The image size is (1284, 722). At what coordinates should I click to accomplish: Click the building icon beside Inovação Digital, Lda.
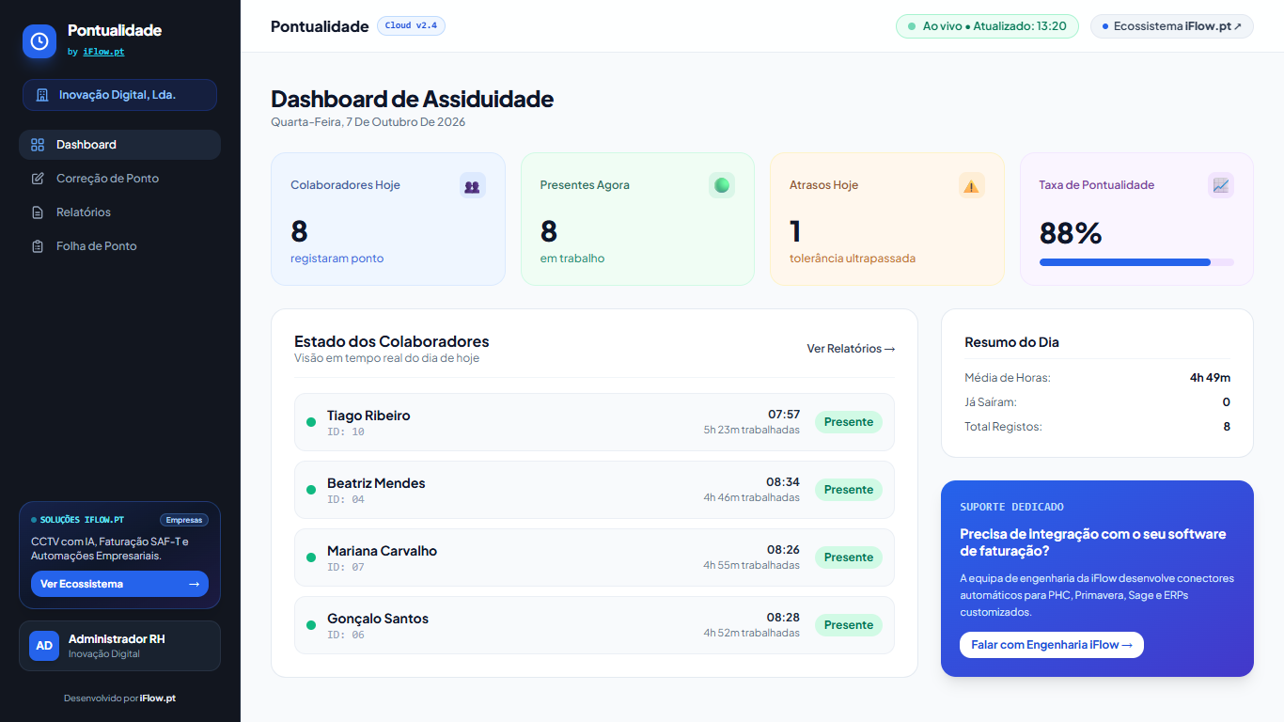pos(42,95)
